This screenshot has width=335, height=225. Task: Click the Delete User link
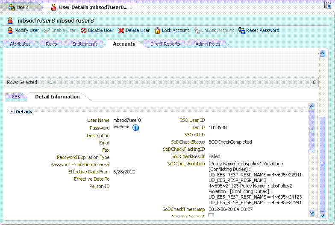[138, 31]
